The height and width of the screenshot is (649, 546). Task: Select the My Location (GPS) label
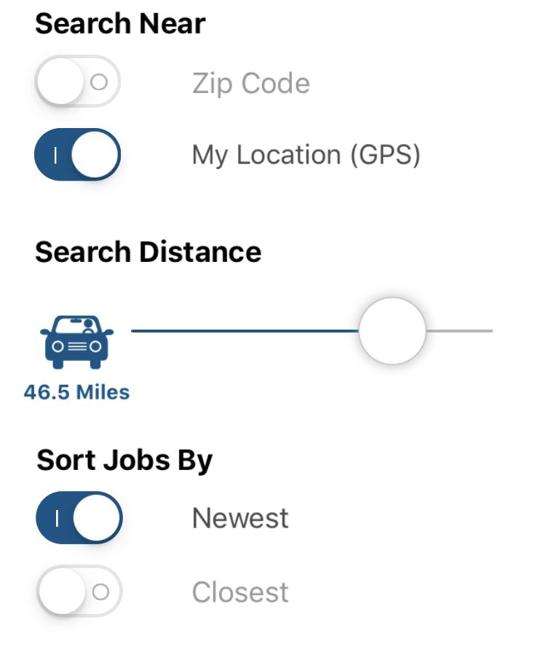(306, 155)
